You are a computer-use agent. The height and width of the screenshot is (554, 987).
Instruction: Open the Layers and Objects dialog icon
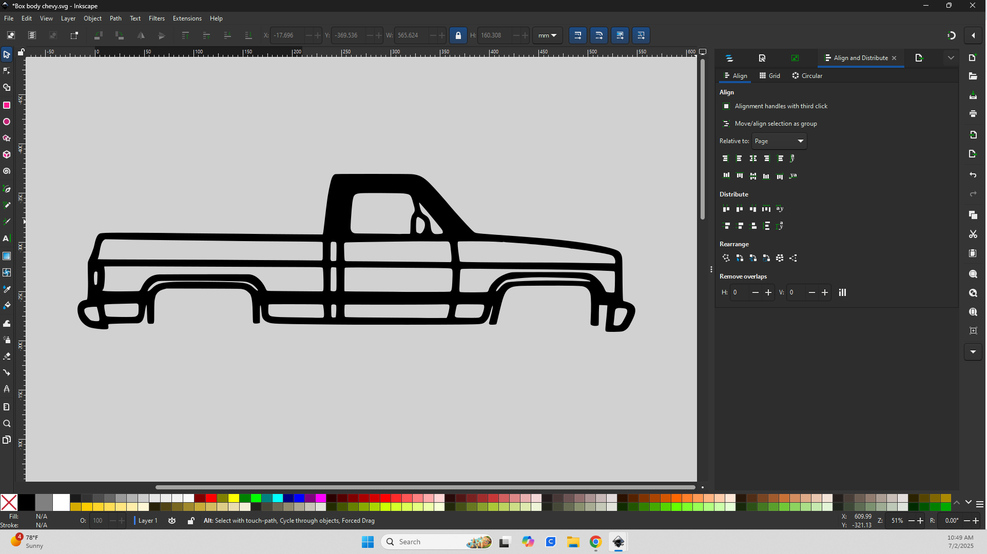(729, 58)
